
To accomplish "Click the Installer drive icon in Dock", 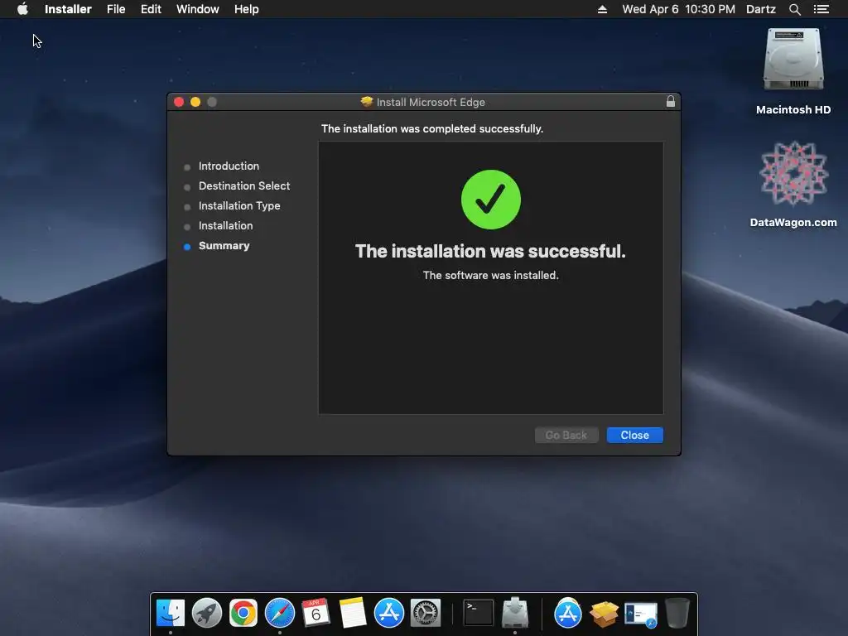I will (x=515, y=613).
